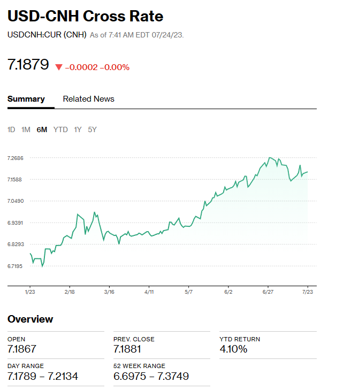Viewport: 351px width, 390px height.
Task: Select the 6M chart range
Action: pyautogui.click(x=42, y=129)
